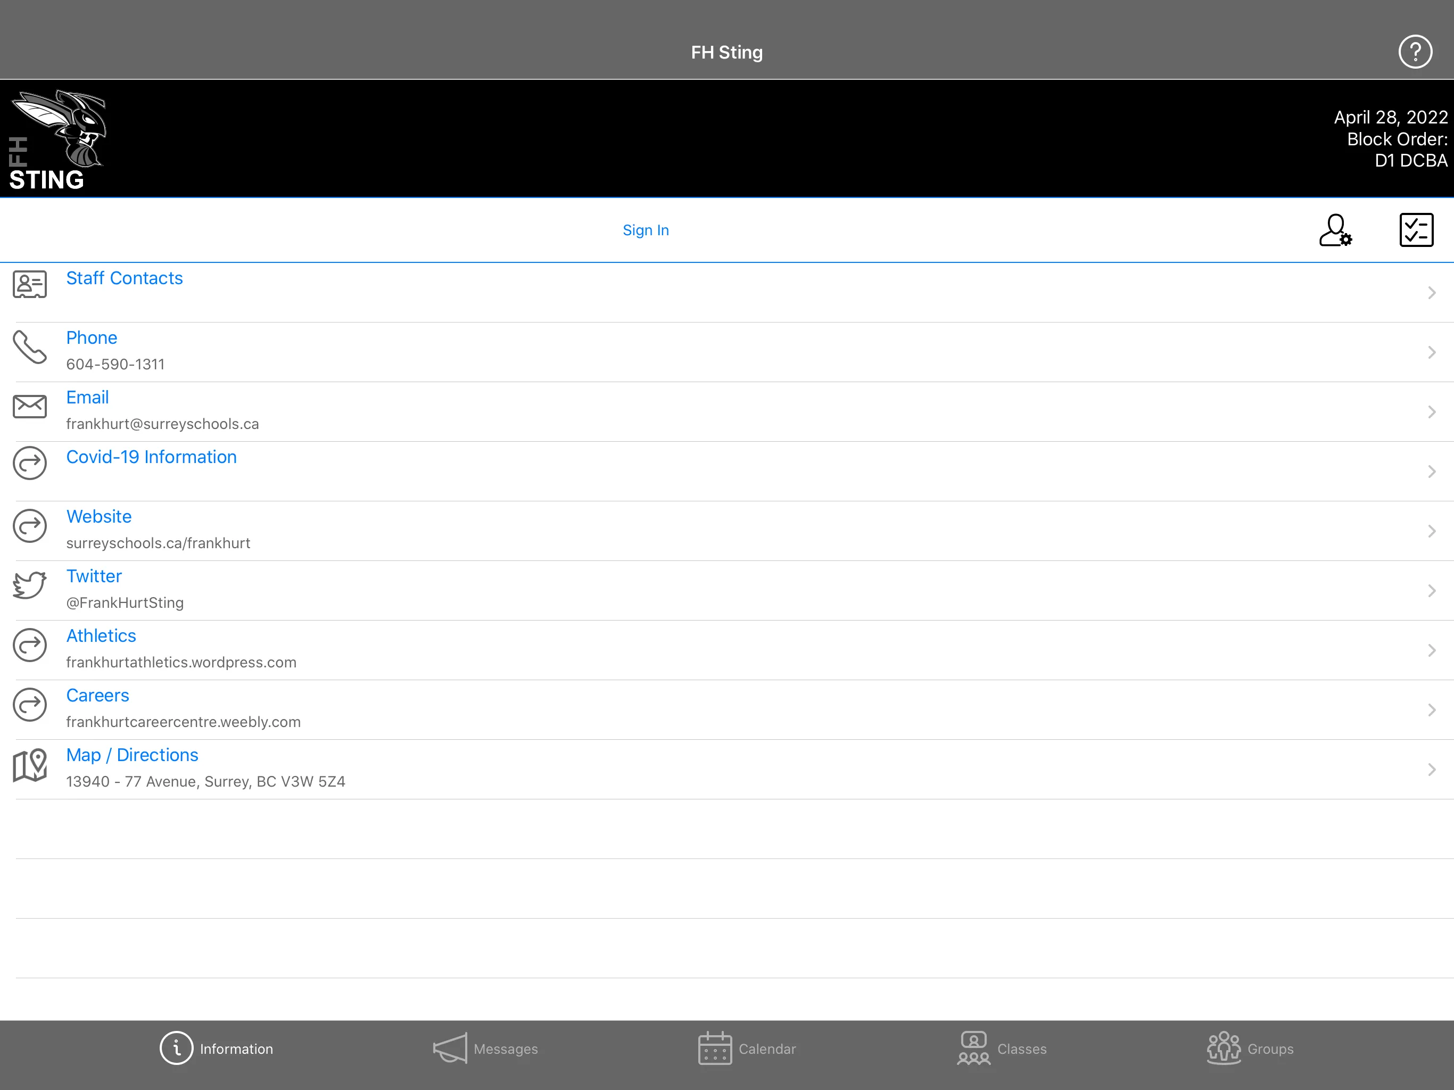Screen dimensions: 1454x1090
Task: Tap the April 28, 2022 date
Action: [1390, 117]
